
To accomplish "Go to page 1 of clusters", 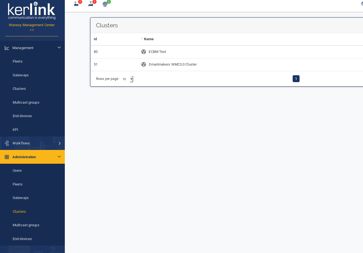I will point(296,79).
